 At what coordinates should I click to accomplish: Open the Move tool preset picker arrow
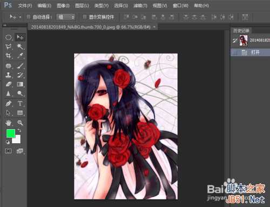[20, 17]
